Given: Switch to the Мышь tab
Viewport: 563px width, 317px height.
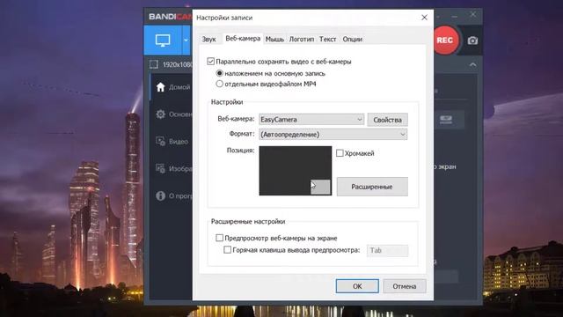Looking at the screenshot, I should [274, 39].
